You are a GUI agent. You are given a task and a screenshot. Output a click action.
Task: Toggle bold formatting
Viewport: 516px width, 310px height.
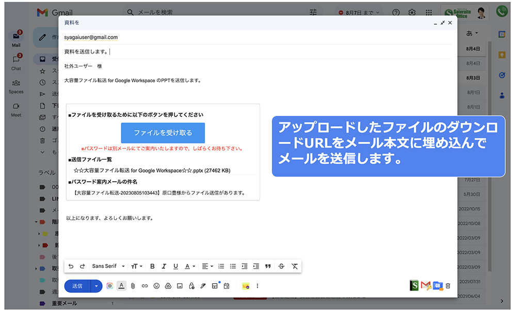click(152, 266)
